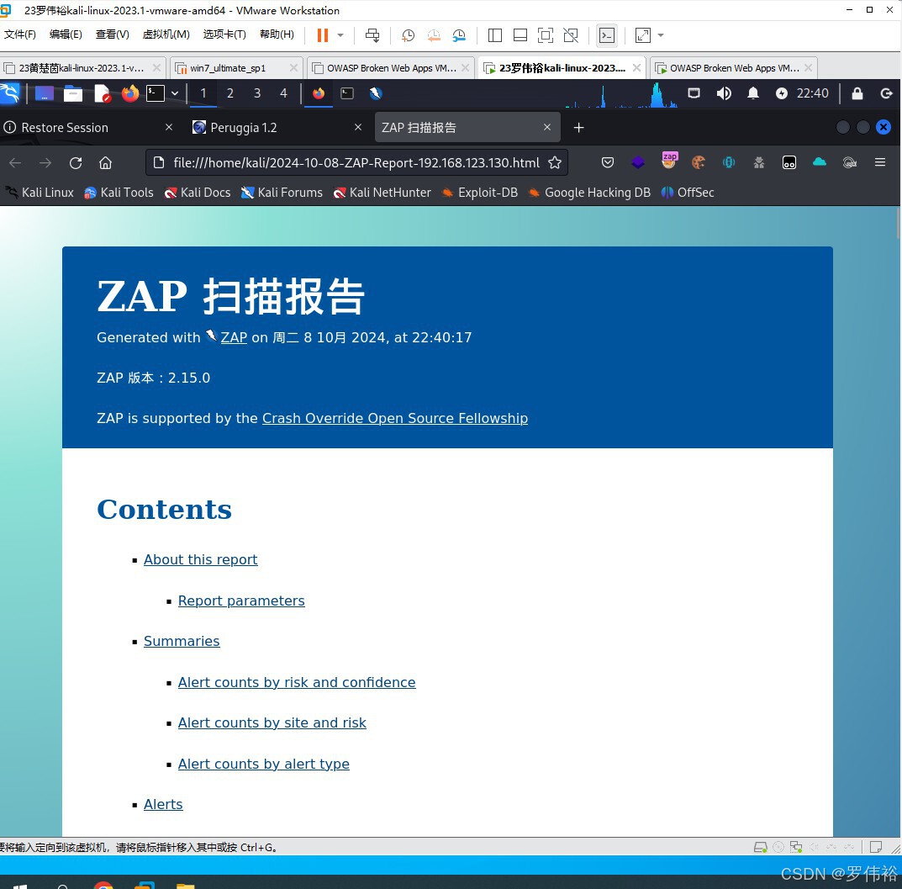Open the Kali notifications bell

(753, 93)
